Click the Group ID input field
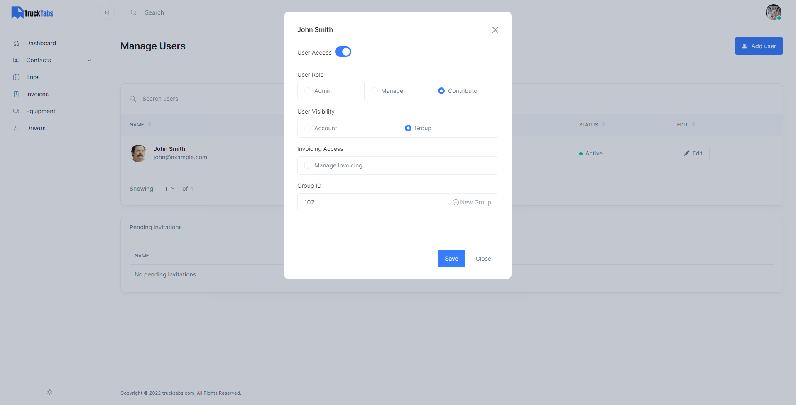Viewport: 796px width, 405px height. pyautogui.click(x=371, y=202)
